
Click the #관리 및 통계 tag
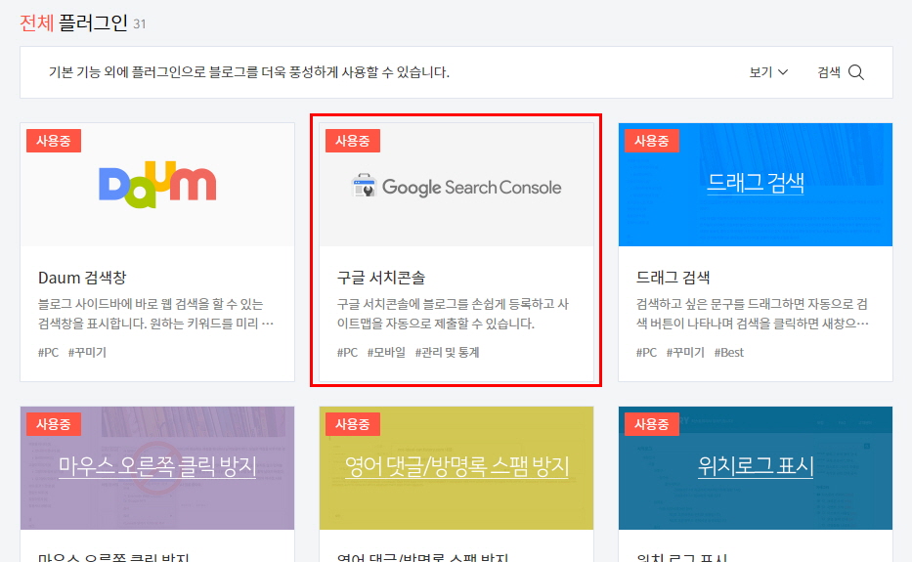(448, 353)
